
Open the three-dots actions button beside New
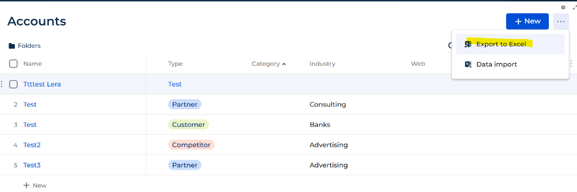[x=561, y=21]
